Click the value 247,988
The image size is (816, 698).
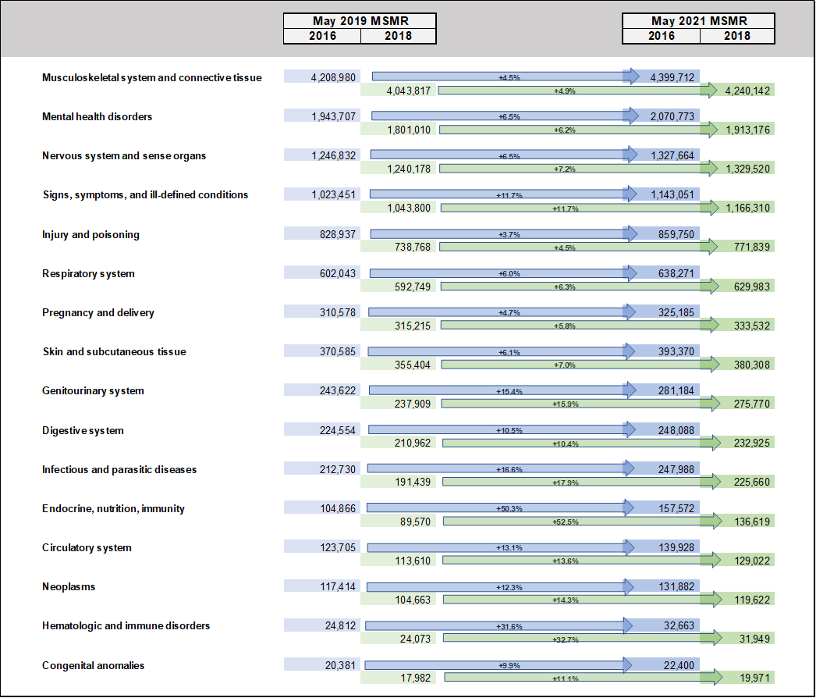pyautogui.click(x=676, y=469)
